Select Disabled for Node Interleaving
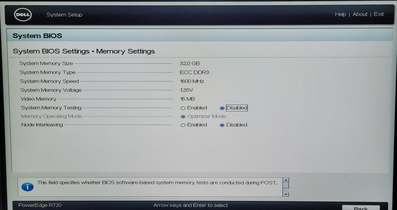Viewport: 397px width, 210px height. tap(222, 125)
